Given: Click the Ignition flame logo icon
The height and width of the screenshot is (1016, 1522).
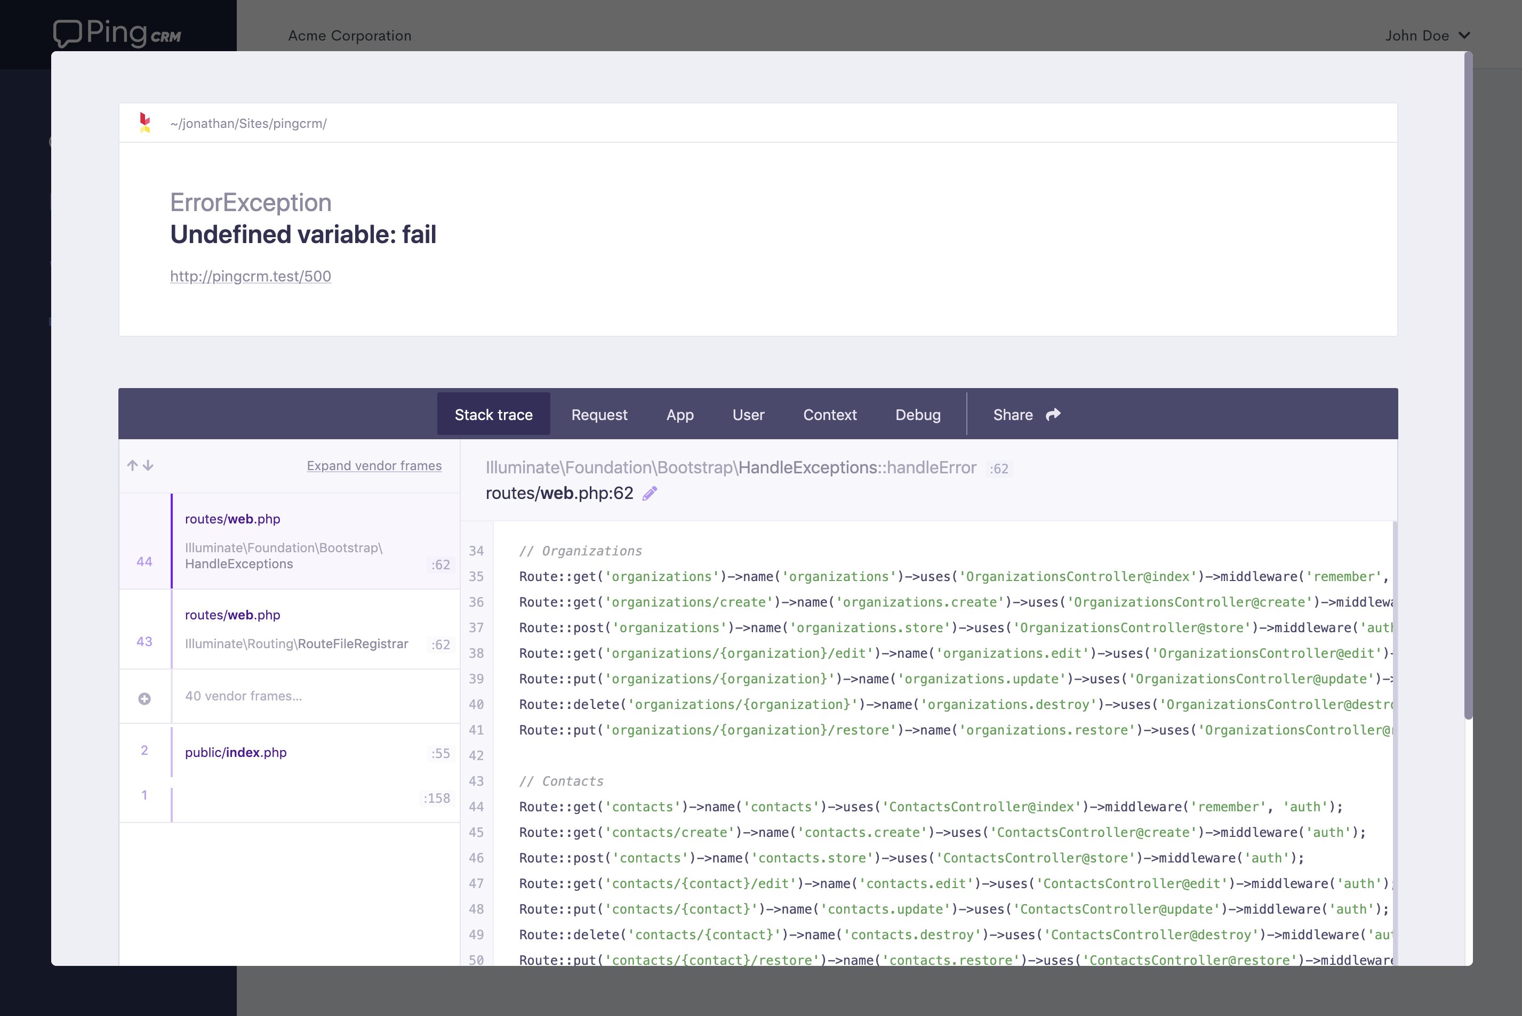Looking at the screenshot, I should click(145, 123).
